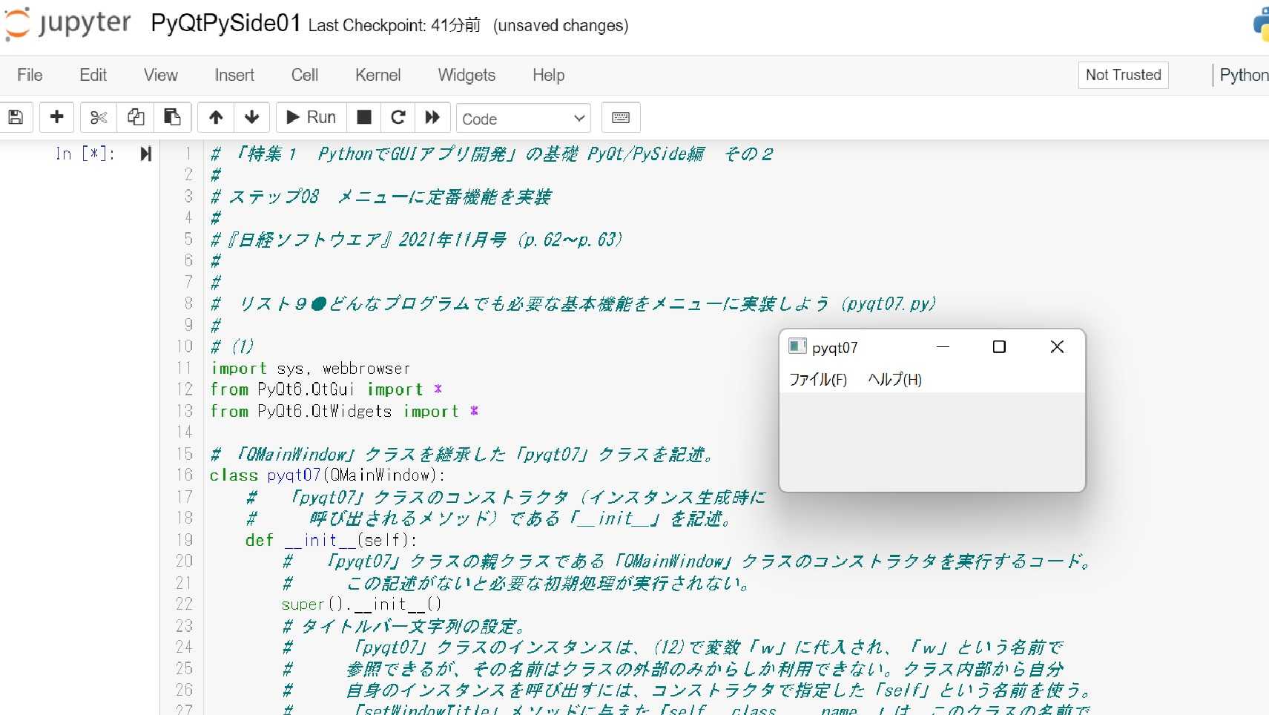Move the cell up with the up arrow

(215, 117)
